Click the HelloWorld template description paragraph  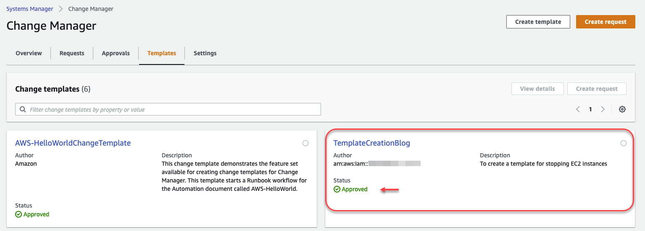(x=234, y=176)
